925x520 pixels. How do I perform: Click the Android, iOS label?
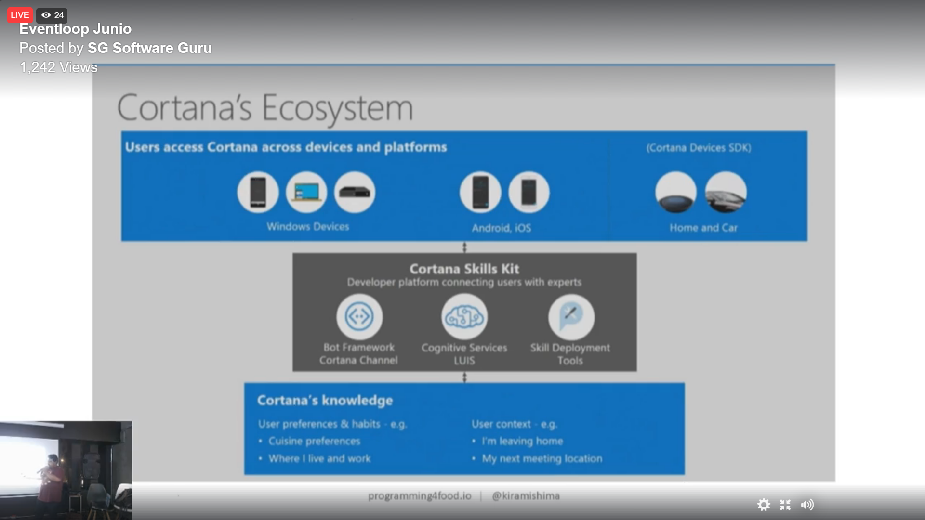point(502,228)
